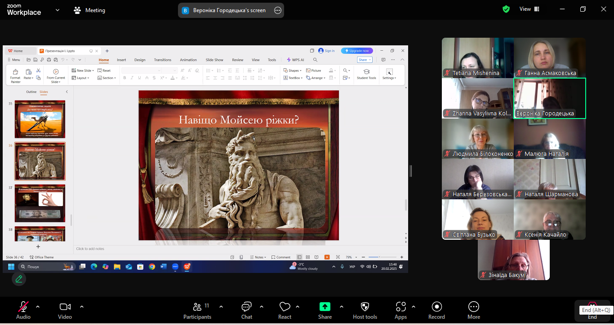Click the Reset slide button

(x=104, y=70)
